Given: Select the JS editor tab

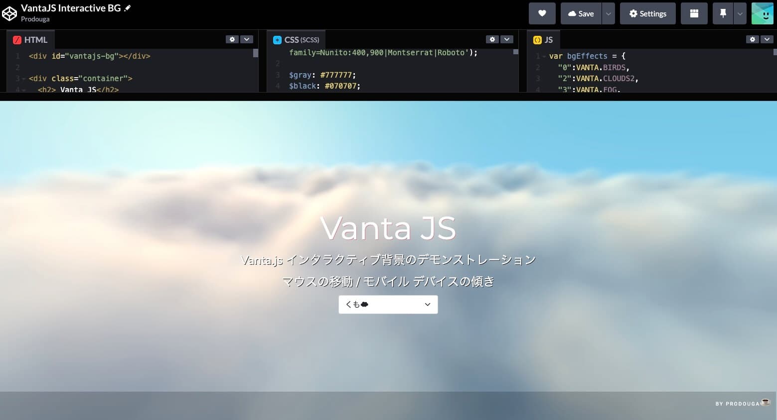Looking at the screenshot, I should 543,40.
